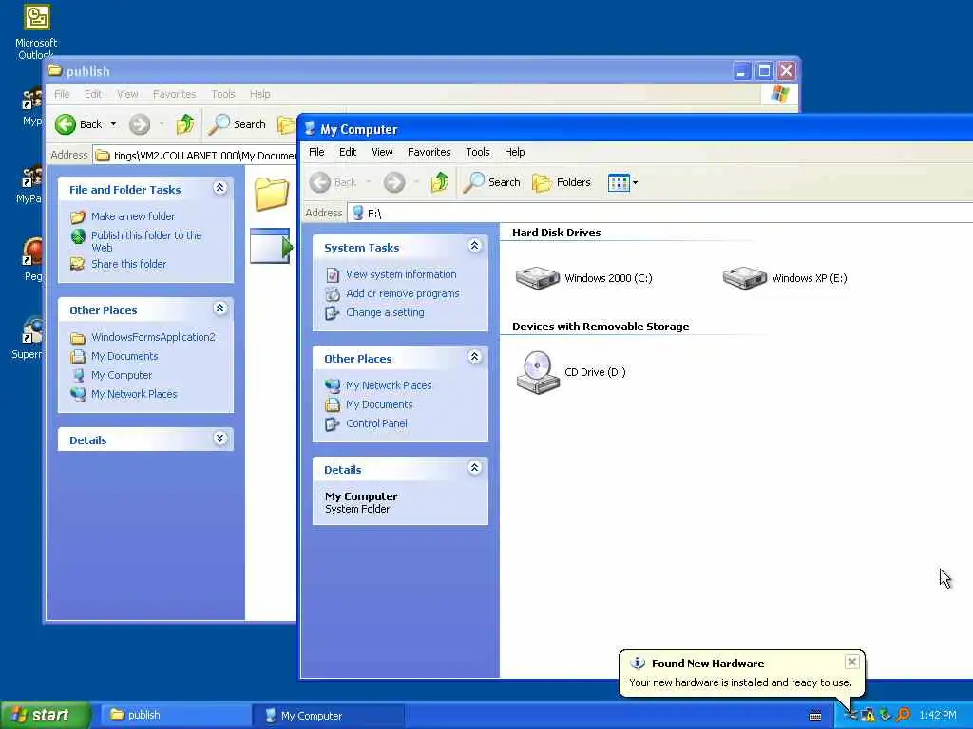
Task: Click the Found New Hardware notification text
Action: (x=740, y=682)
